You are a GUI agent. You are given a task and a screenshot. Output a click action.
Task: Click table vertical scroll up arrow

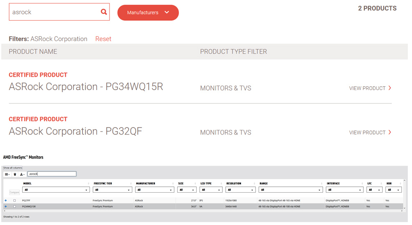pyautogui.click(x=405, y=180)
